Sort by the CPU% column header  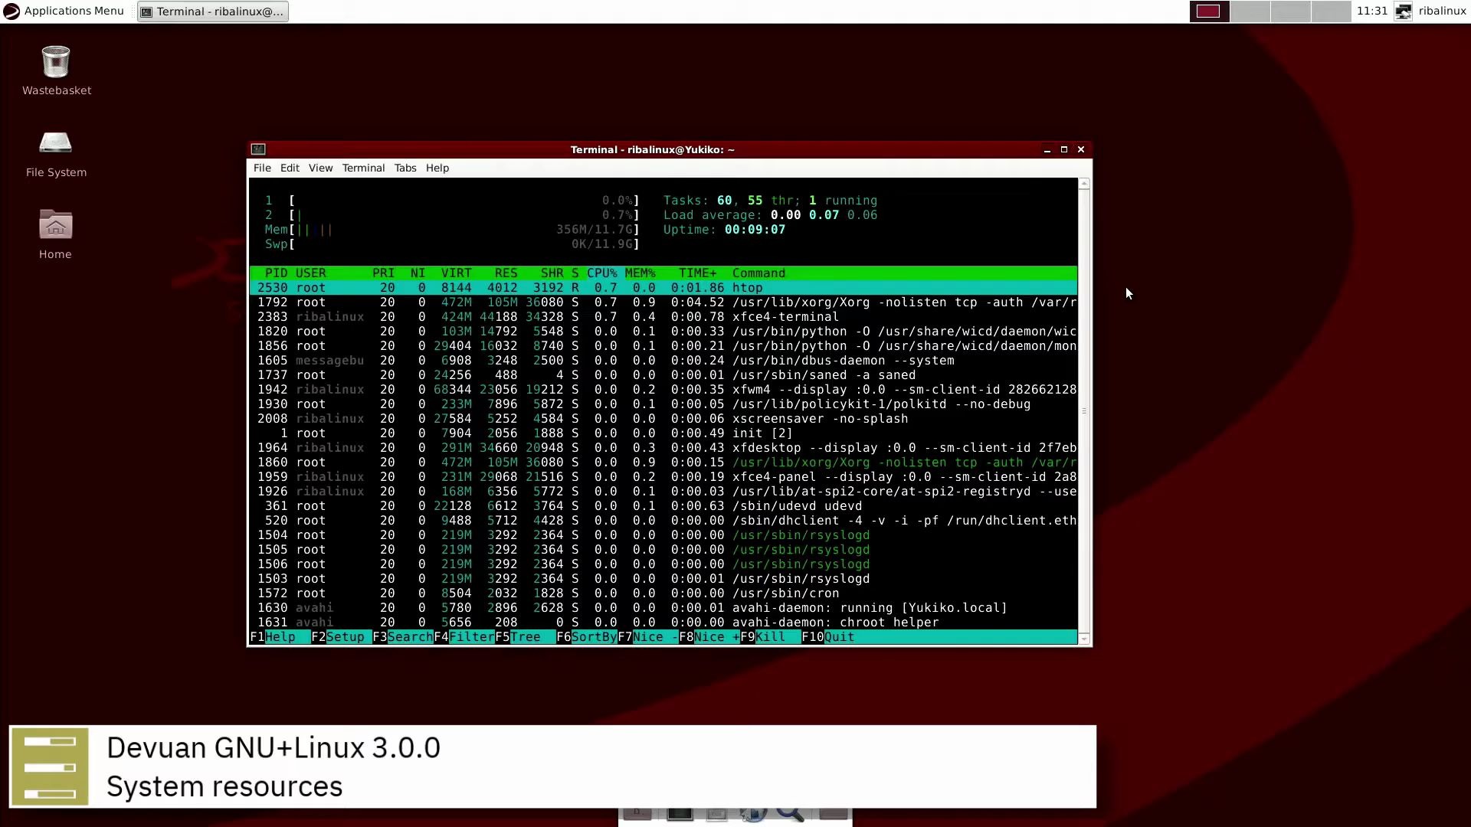[602, 273]
